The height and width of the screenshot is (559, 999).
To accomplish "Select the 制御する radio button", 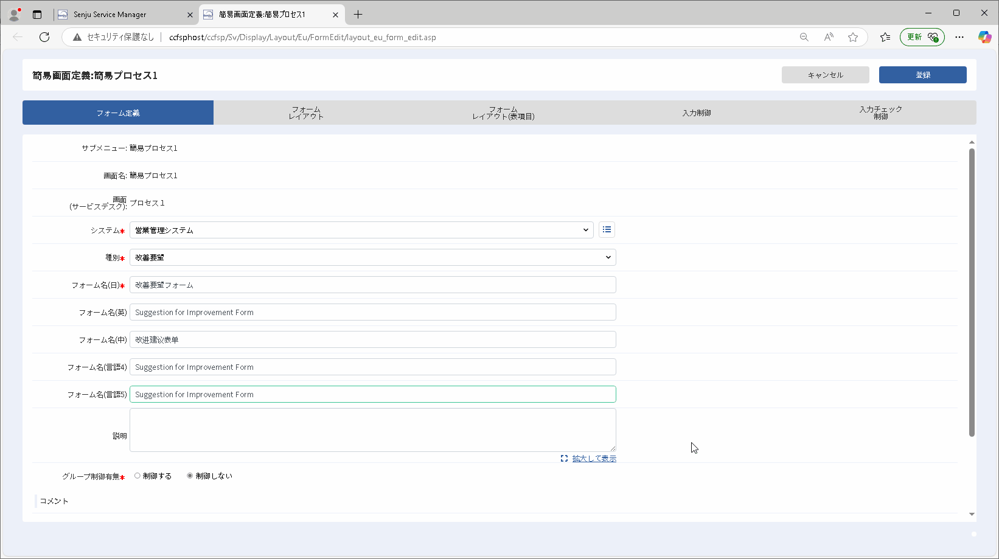I will pos(137,476).
